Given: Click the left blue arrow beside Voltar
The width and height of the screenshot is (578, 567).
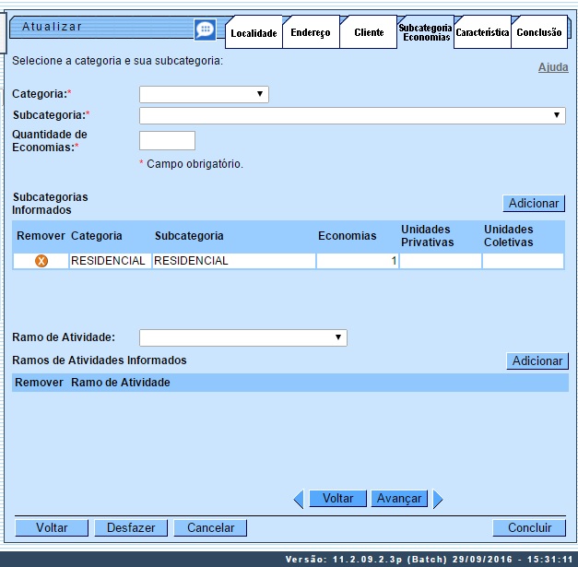Looking at the screenshot, I should coord(298,499).
